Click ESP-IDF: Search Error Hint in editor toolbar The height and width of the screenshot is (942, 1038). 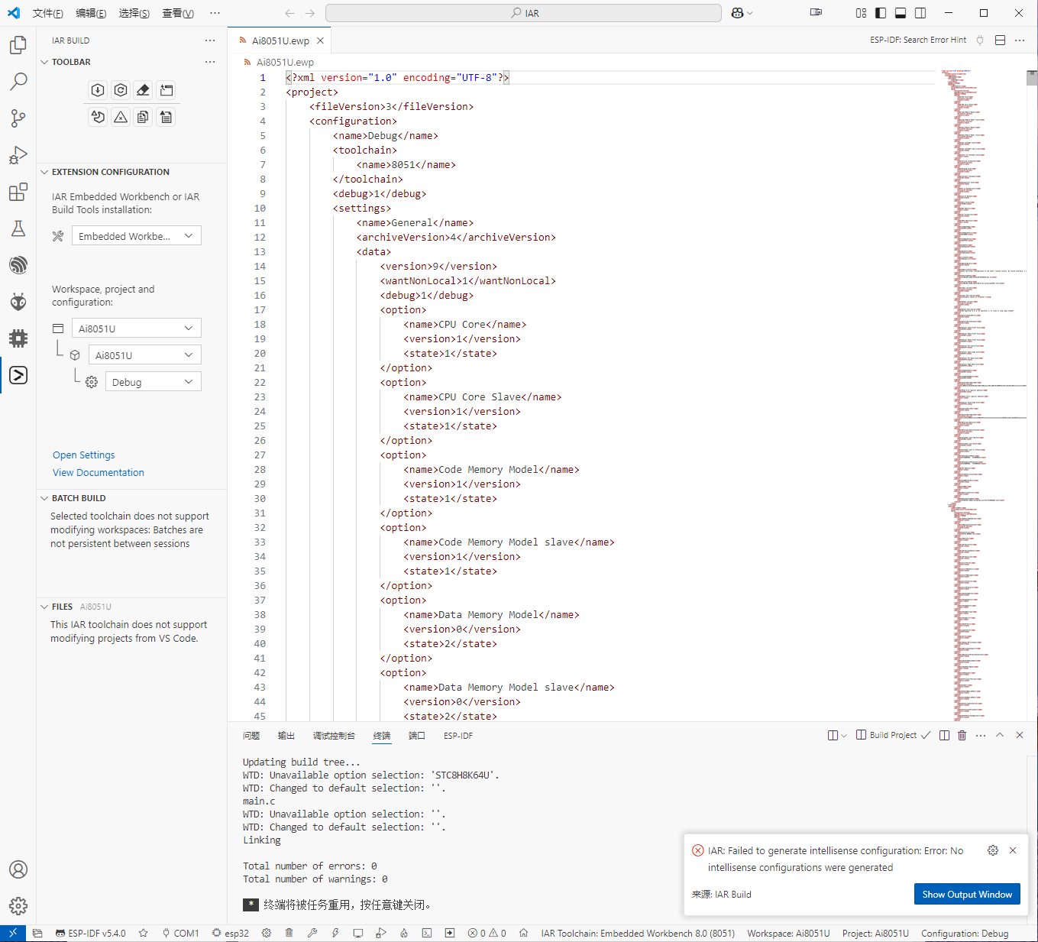pos(918,40)
